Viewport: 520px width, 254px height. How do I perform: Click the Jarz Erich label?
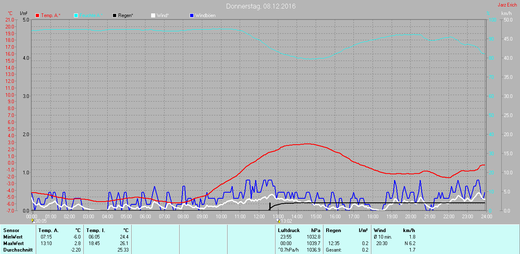click(507, 5)
